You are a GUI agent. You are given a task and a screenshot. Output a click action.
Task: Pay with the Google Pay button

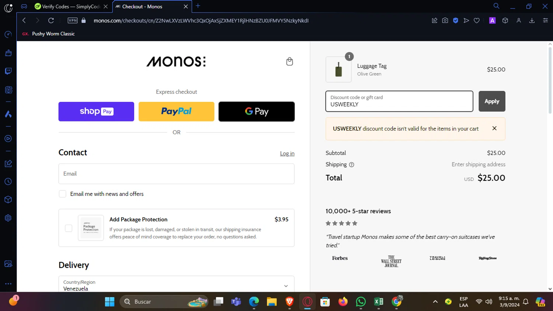257,111
